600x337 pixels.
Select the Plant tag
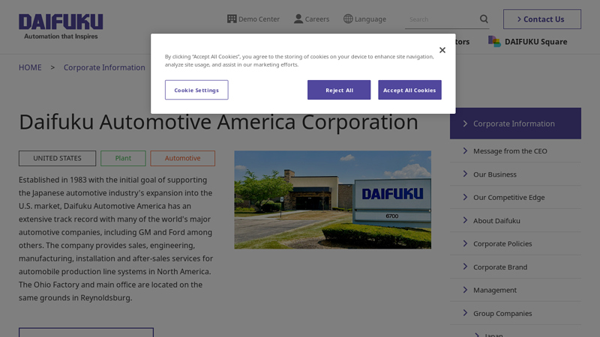click(x=123, y=158)
